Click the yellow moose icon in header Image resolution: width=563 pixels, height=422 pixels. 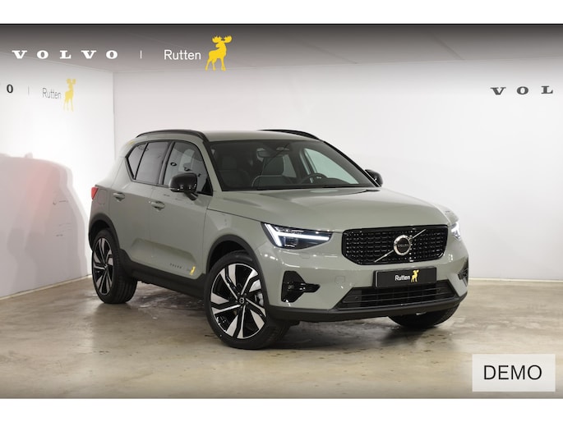(x=219, y=53)
